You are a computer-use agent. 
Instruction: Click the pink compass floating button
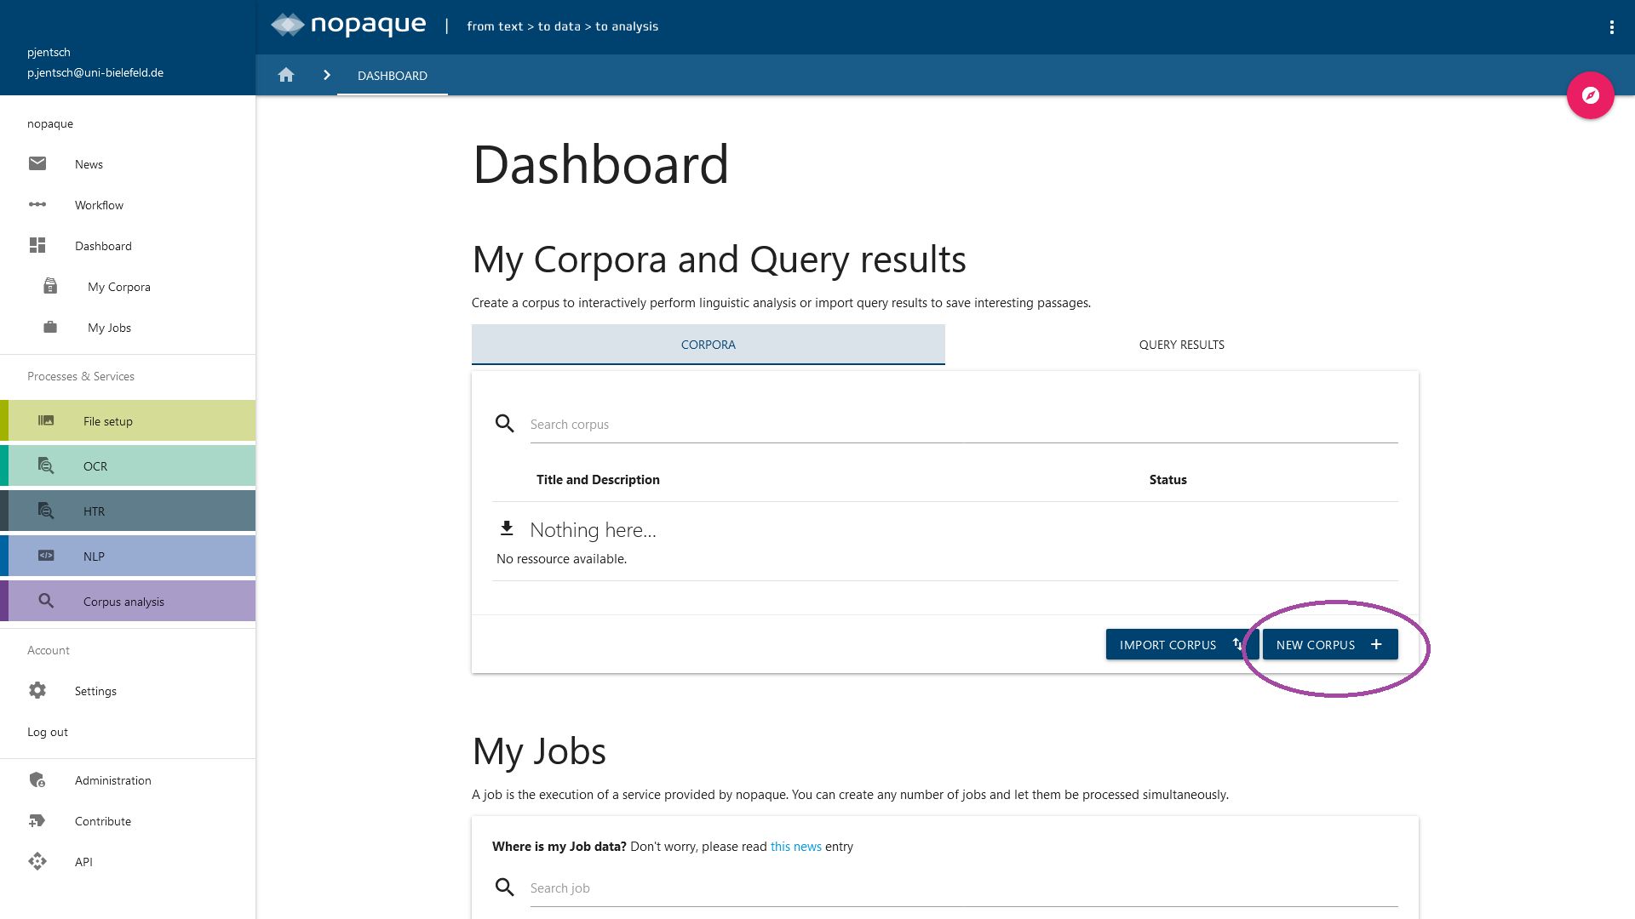click(1590, 95)
